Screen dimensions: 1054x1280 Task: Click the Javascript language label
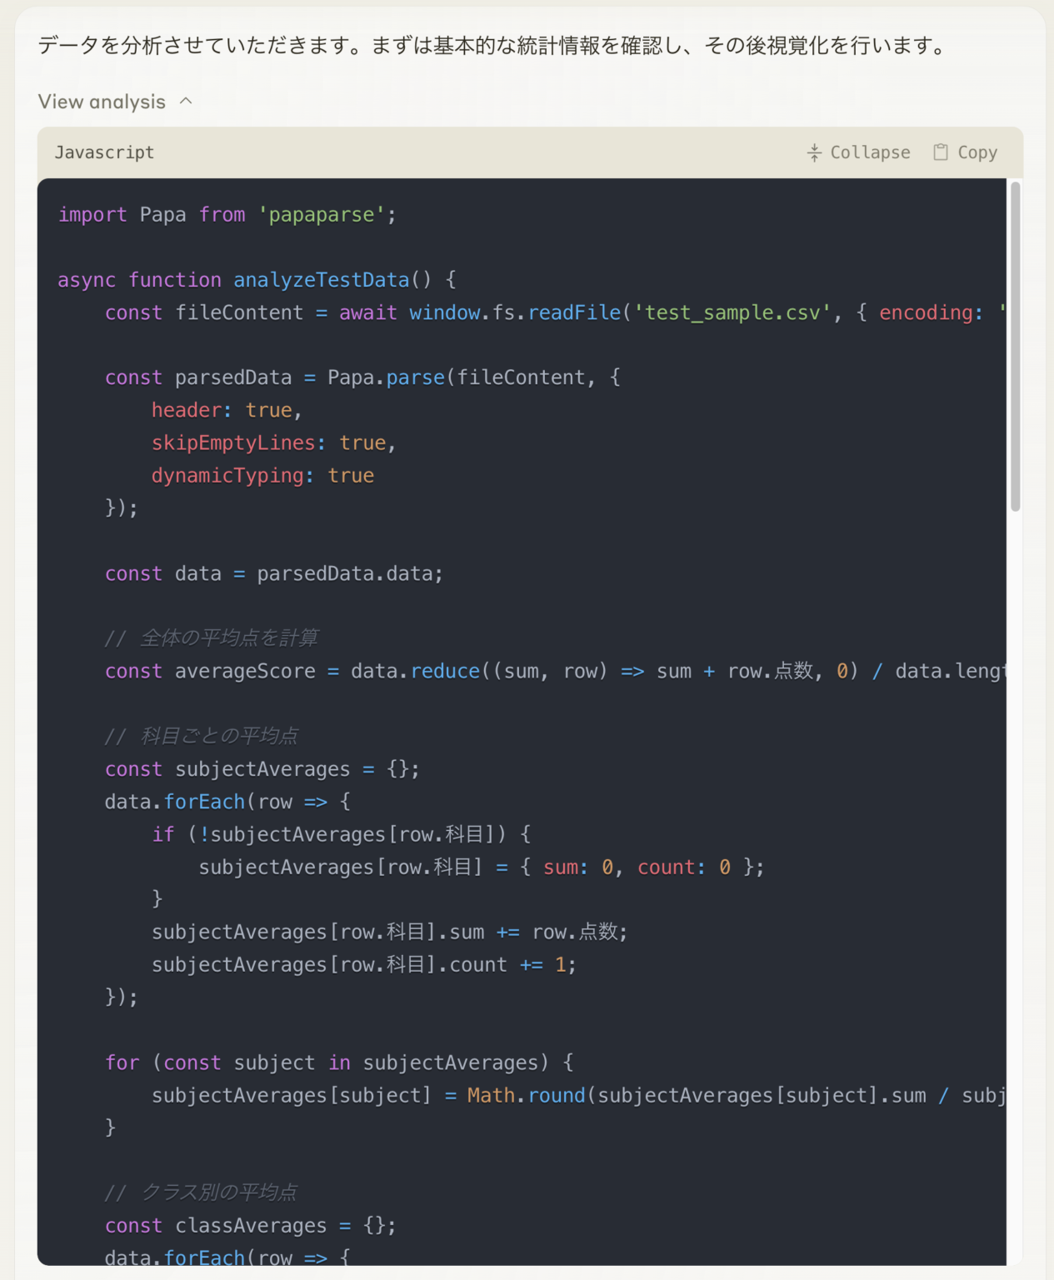coord(104,152)
